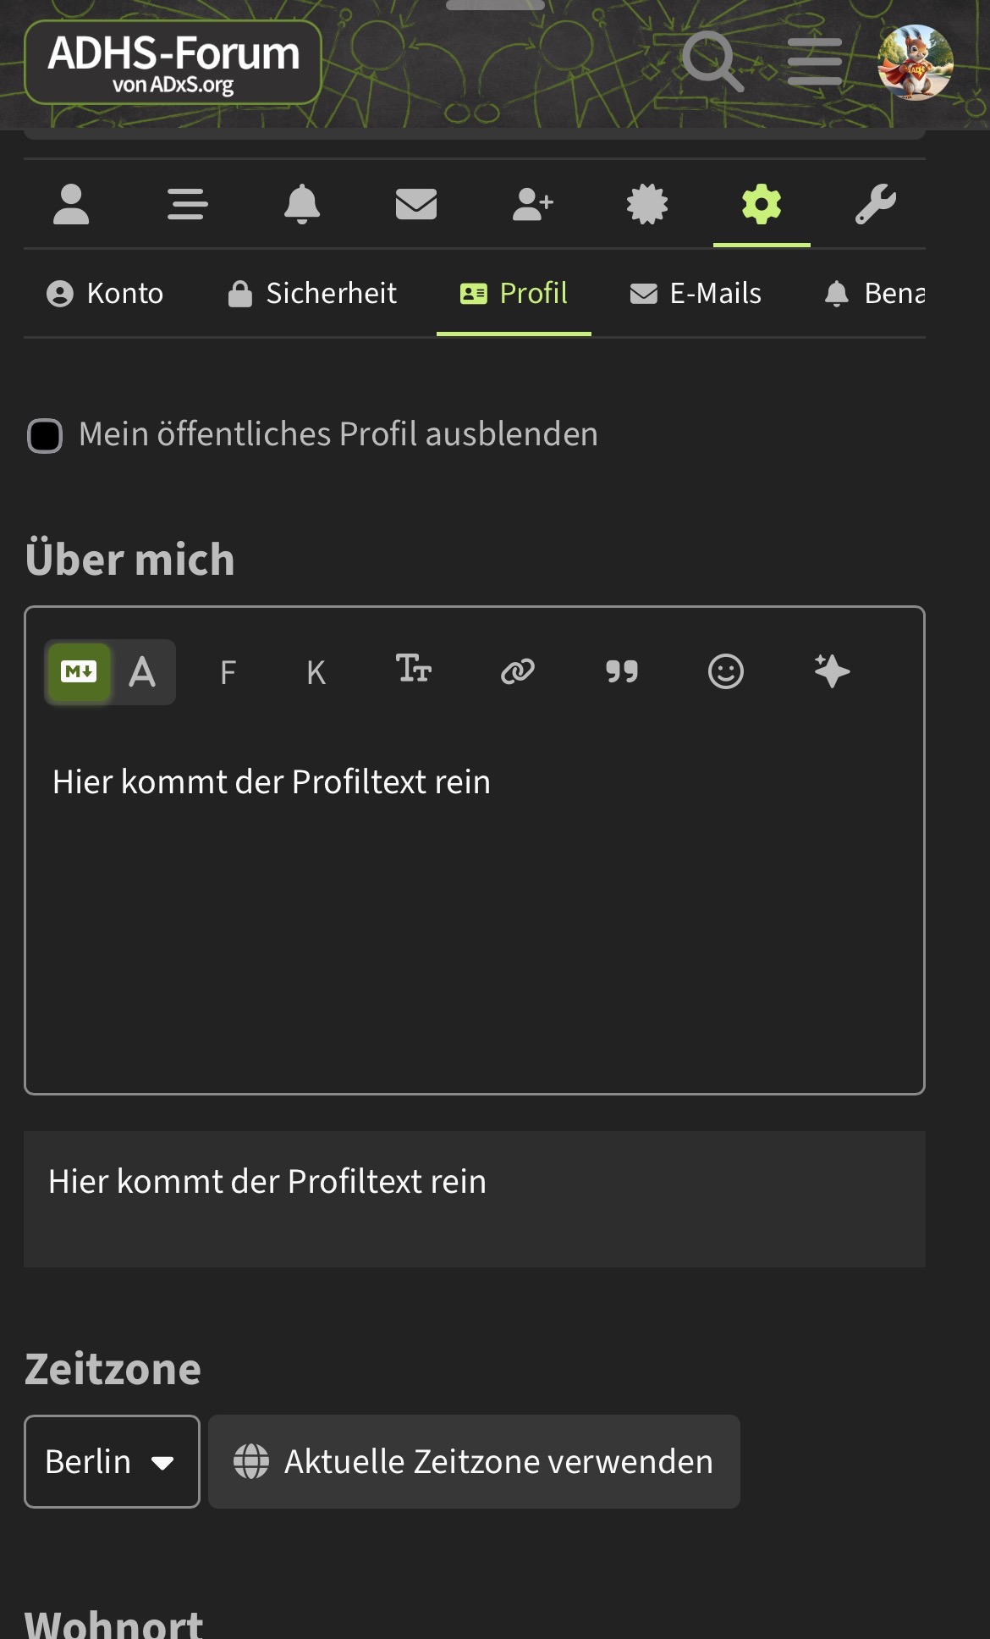
Task: Check 'Mein öffentliches Profil ausblenden'
Action: coord(45,436)
